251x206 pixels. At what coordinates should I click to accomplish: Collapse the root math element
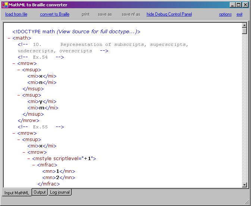[x=9, y=38]
